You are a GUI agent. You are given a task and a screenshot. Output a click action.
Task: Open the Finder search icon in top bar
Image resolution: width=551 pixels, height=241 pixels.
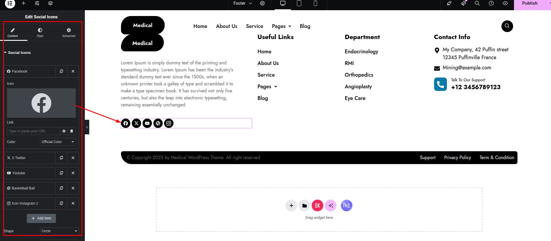pyautogui.click(x=477, y=3)
